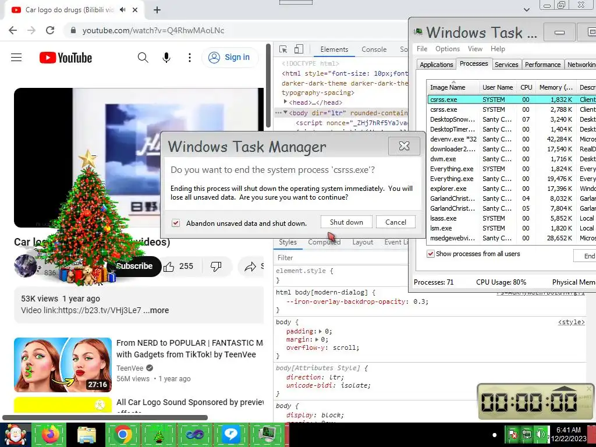
Task: Open Task Manager View menu
Action: pos(475,49)
